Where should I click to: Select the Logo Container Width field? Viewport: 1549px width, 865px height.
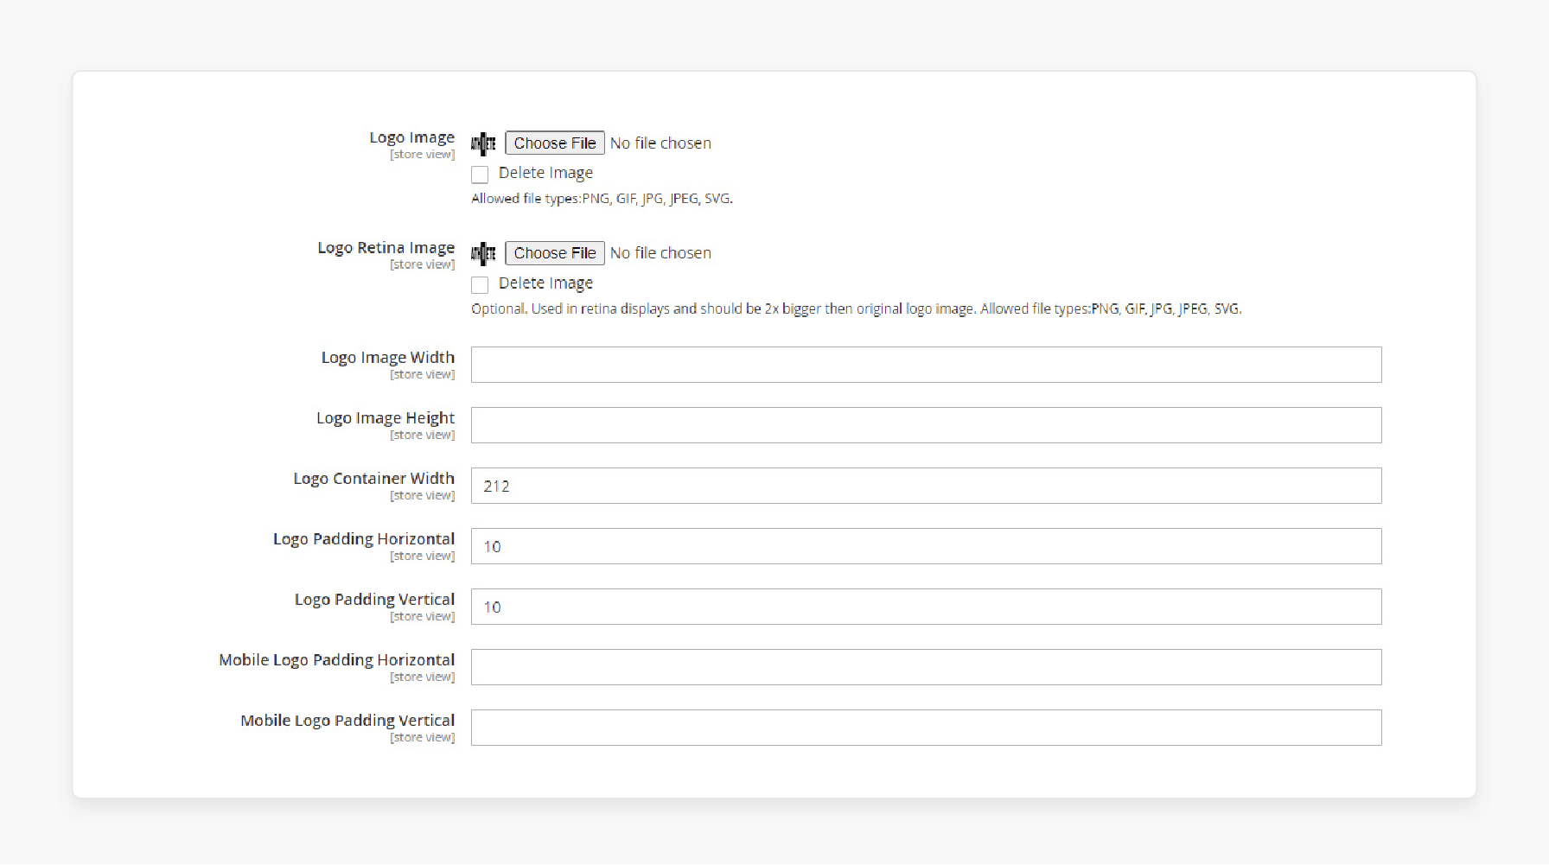pos(926,486)
